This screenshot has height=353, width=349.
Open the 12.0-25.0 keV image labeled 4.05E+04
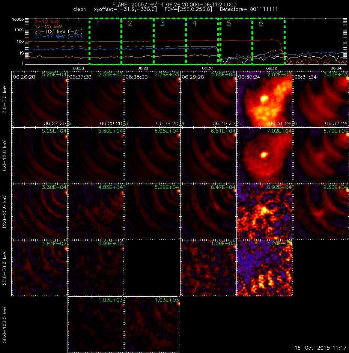pos(96,212)
